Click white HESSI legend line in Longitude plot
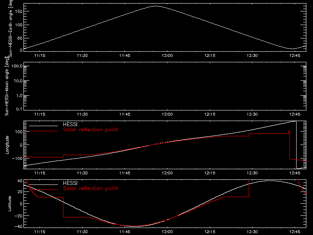 tap(43, 126)
